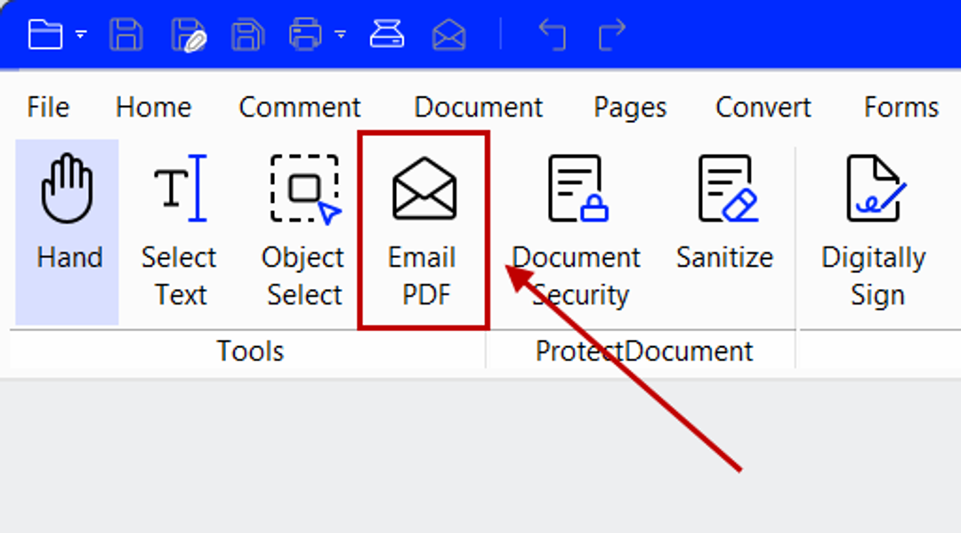Open the File menu
Viewport: 961px width, 533px height.
tap(48, 108)
